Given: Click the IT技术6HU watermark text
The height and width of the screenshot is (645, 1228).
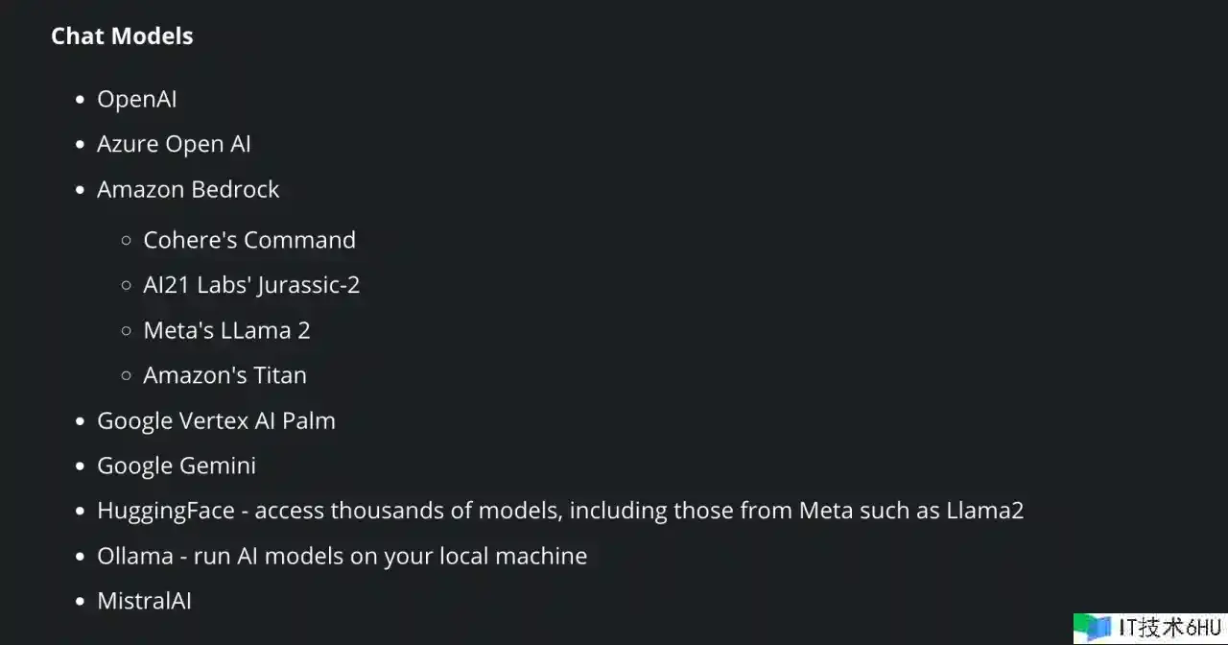Looking at the screenshot, I should (1169, 629).
